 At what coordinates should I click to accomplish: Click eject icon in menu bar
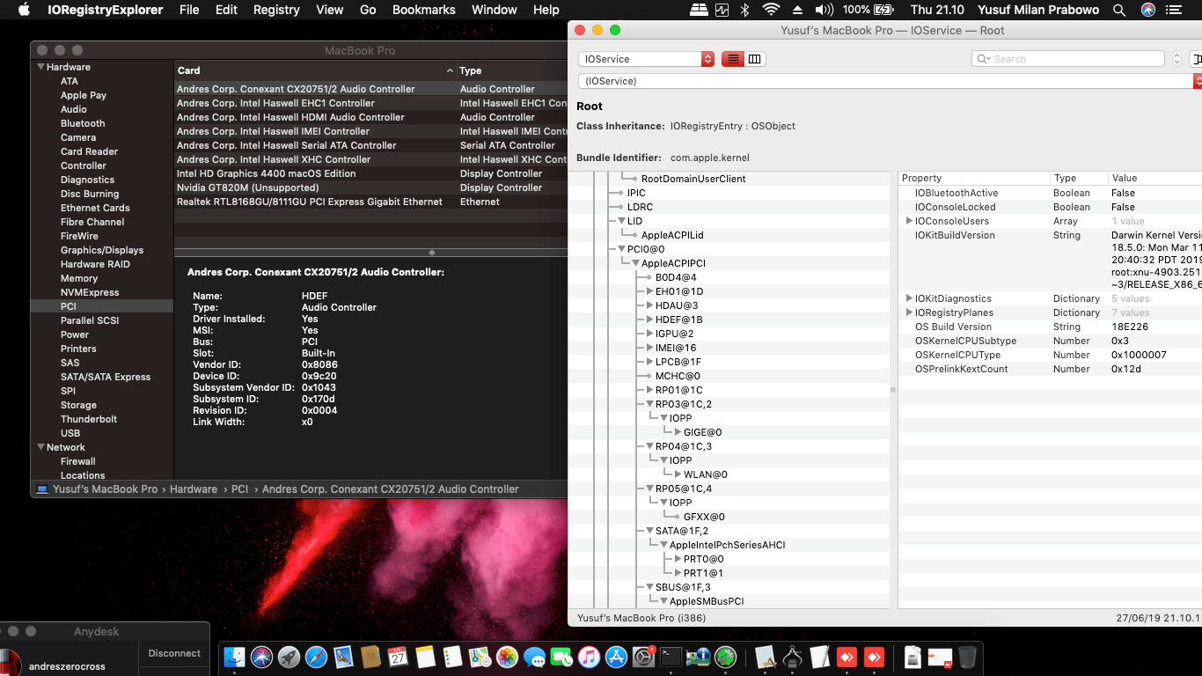[797, 10]
